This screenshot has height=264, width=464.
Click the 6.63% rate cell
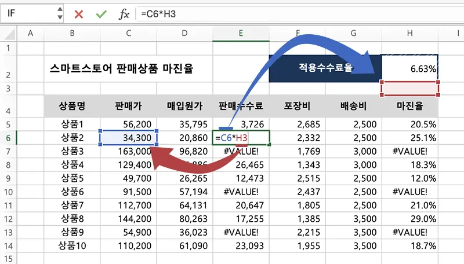coord(410,68)
